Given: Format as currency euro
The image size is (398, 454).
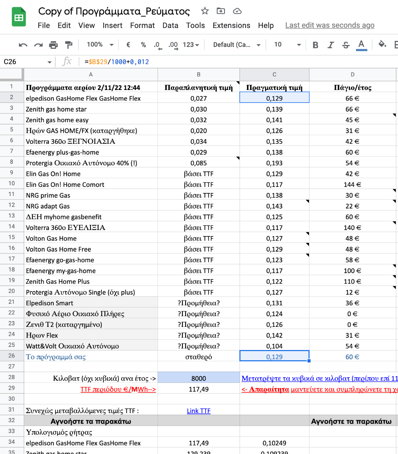Looking at the screenshot, I should [x=128, y=45].
